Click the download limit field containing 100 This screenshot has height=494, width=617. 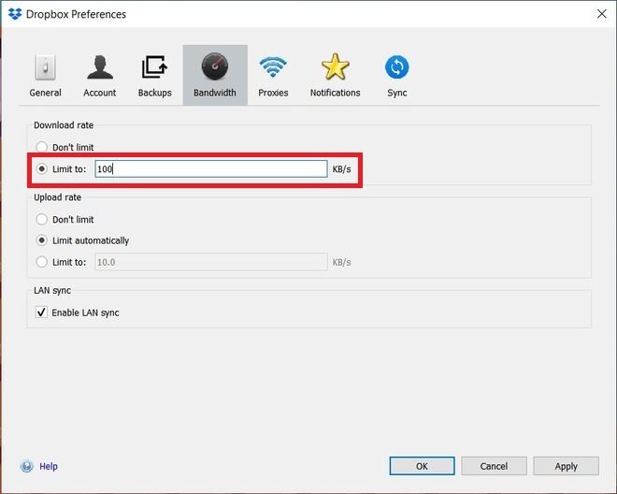[211, 169]
